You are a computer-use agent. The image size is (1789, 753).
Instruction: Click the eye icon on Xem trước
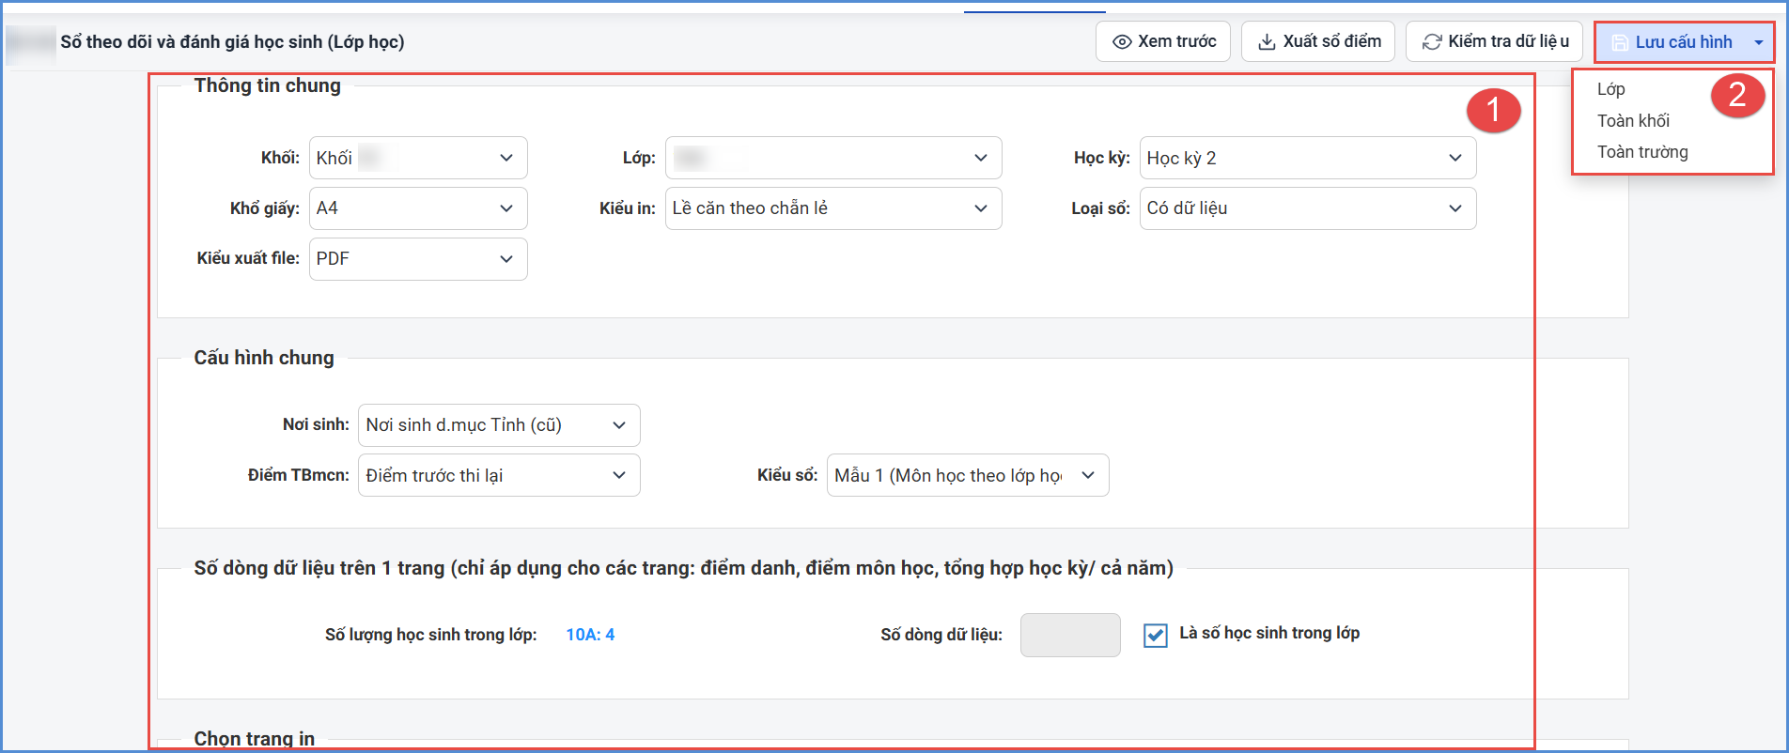[1122, 42]
